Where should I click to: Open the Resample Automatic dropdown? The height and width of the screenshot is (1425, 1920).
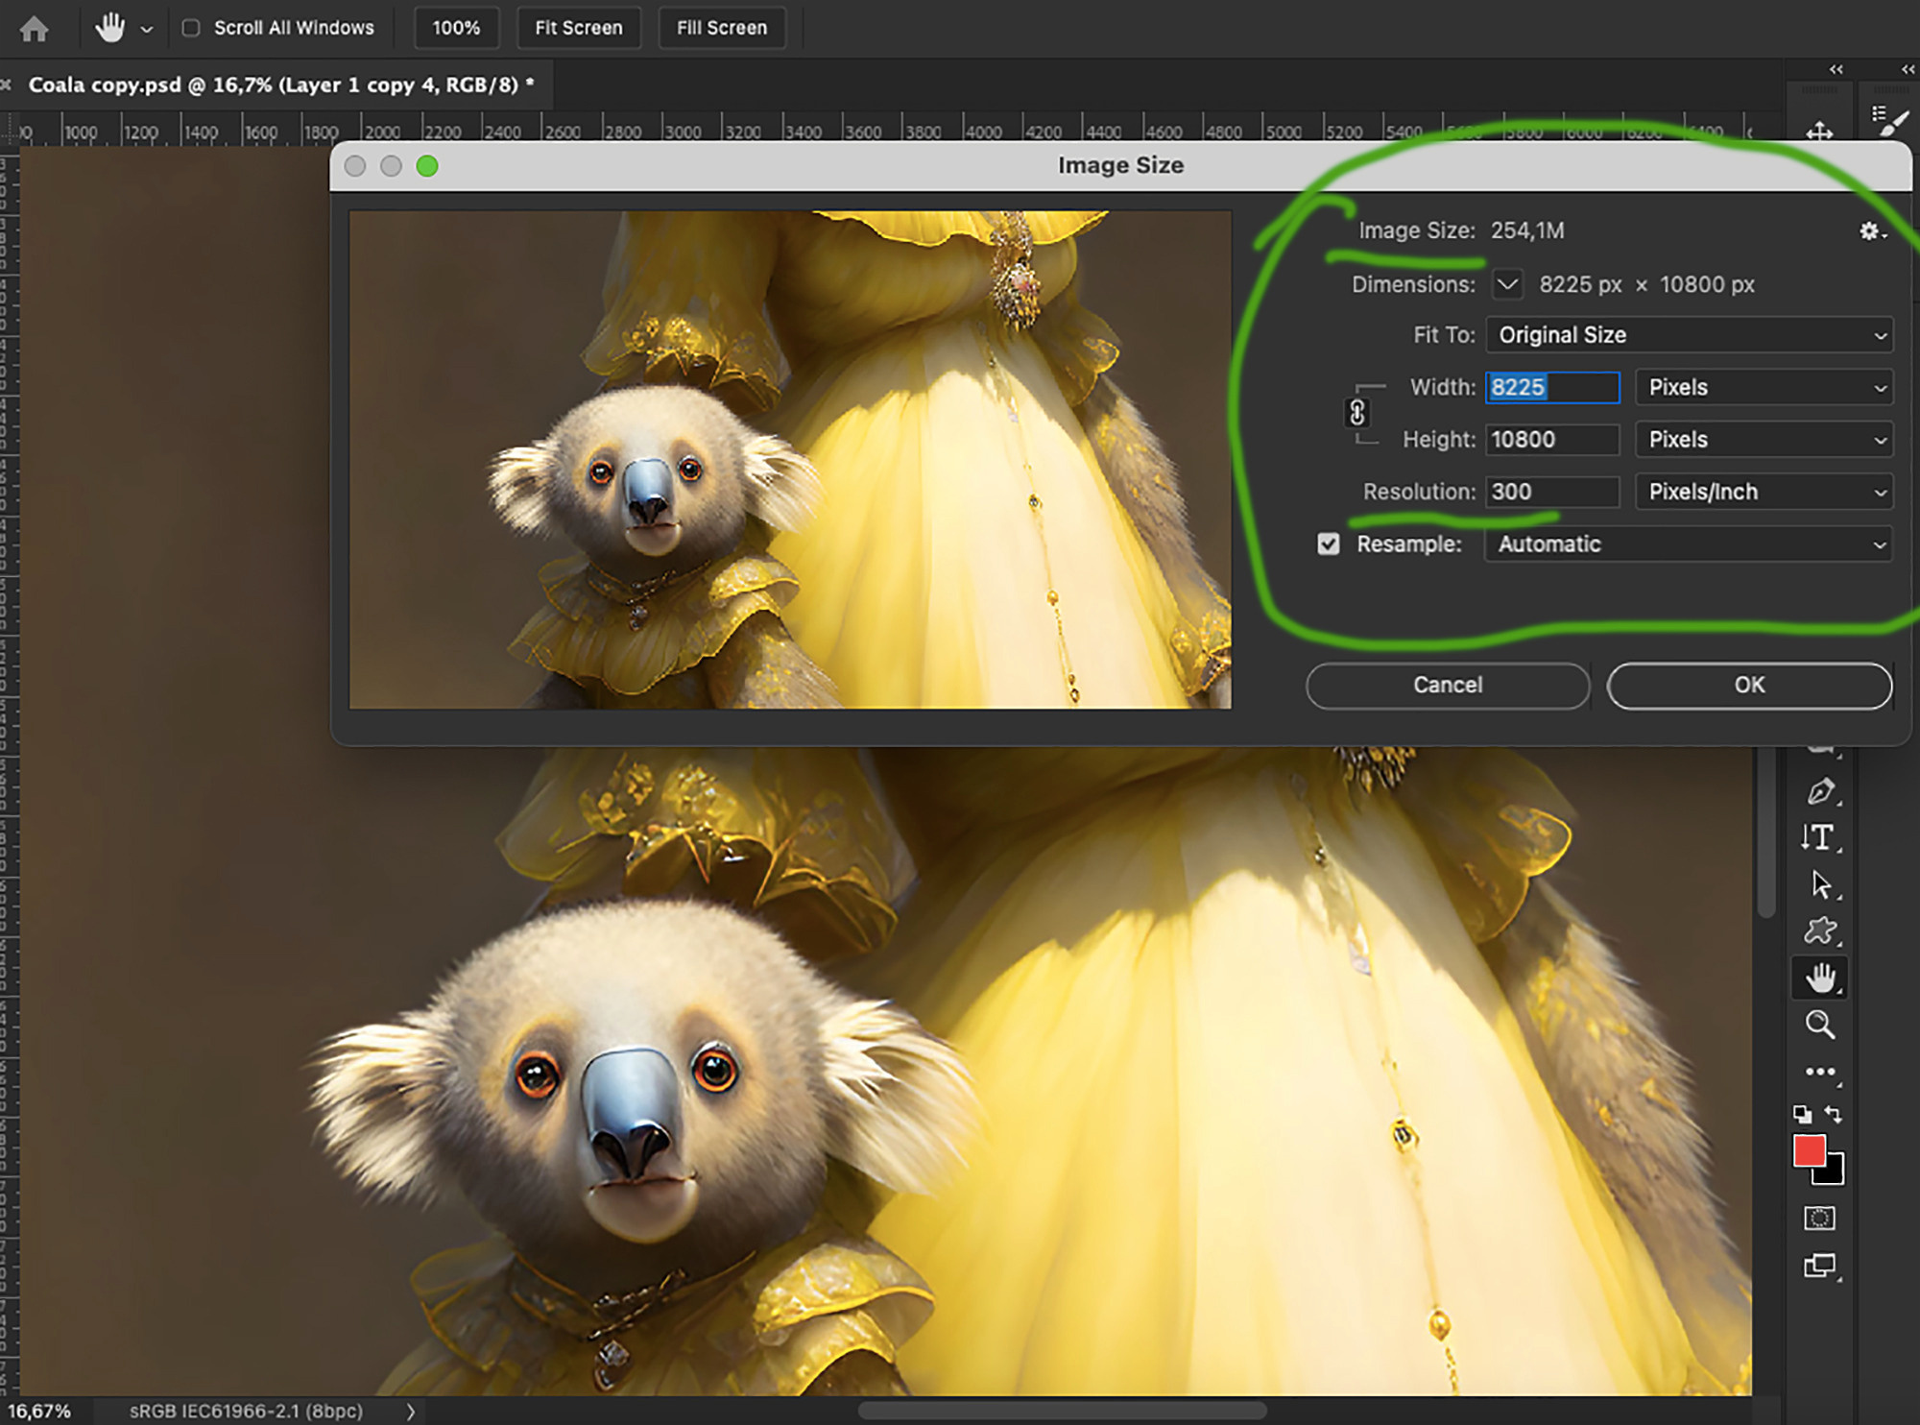click(x=1688, y=543)
